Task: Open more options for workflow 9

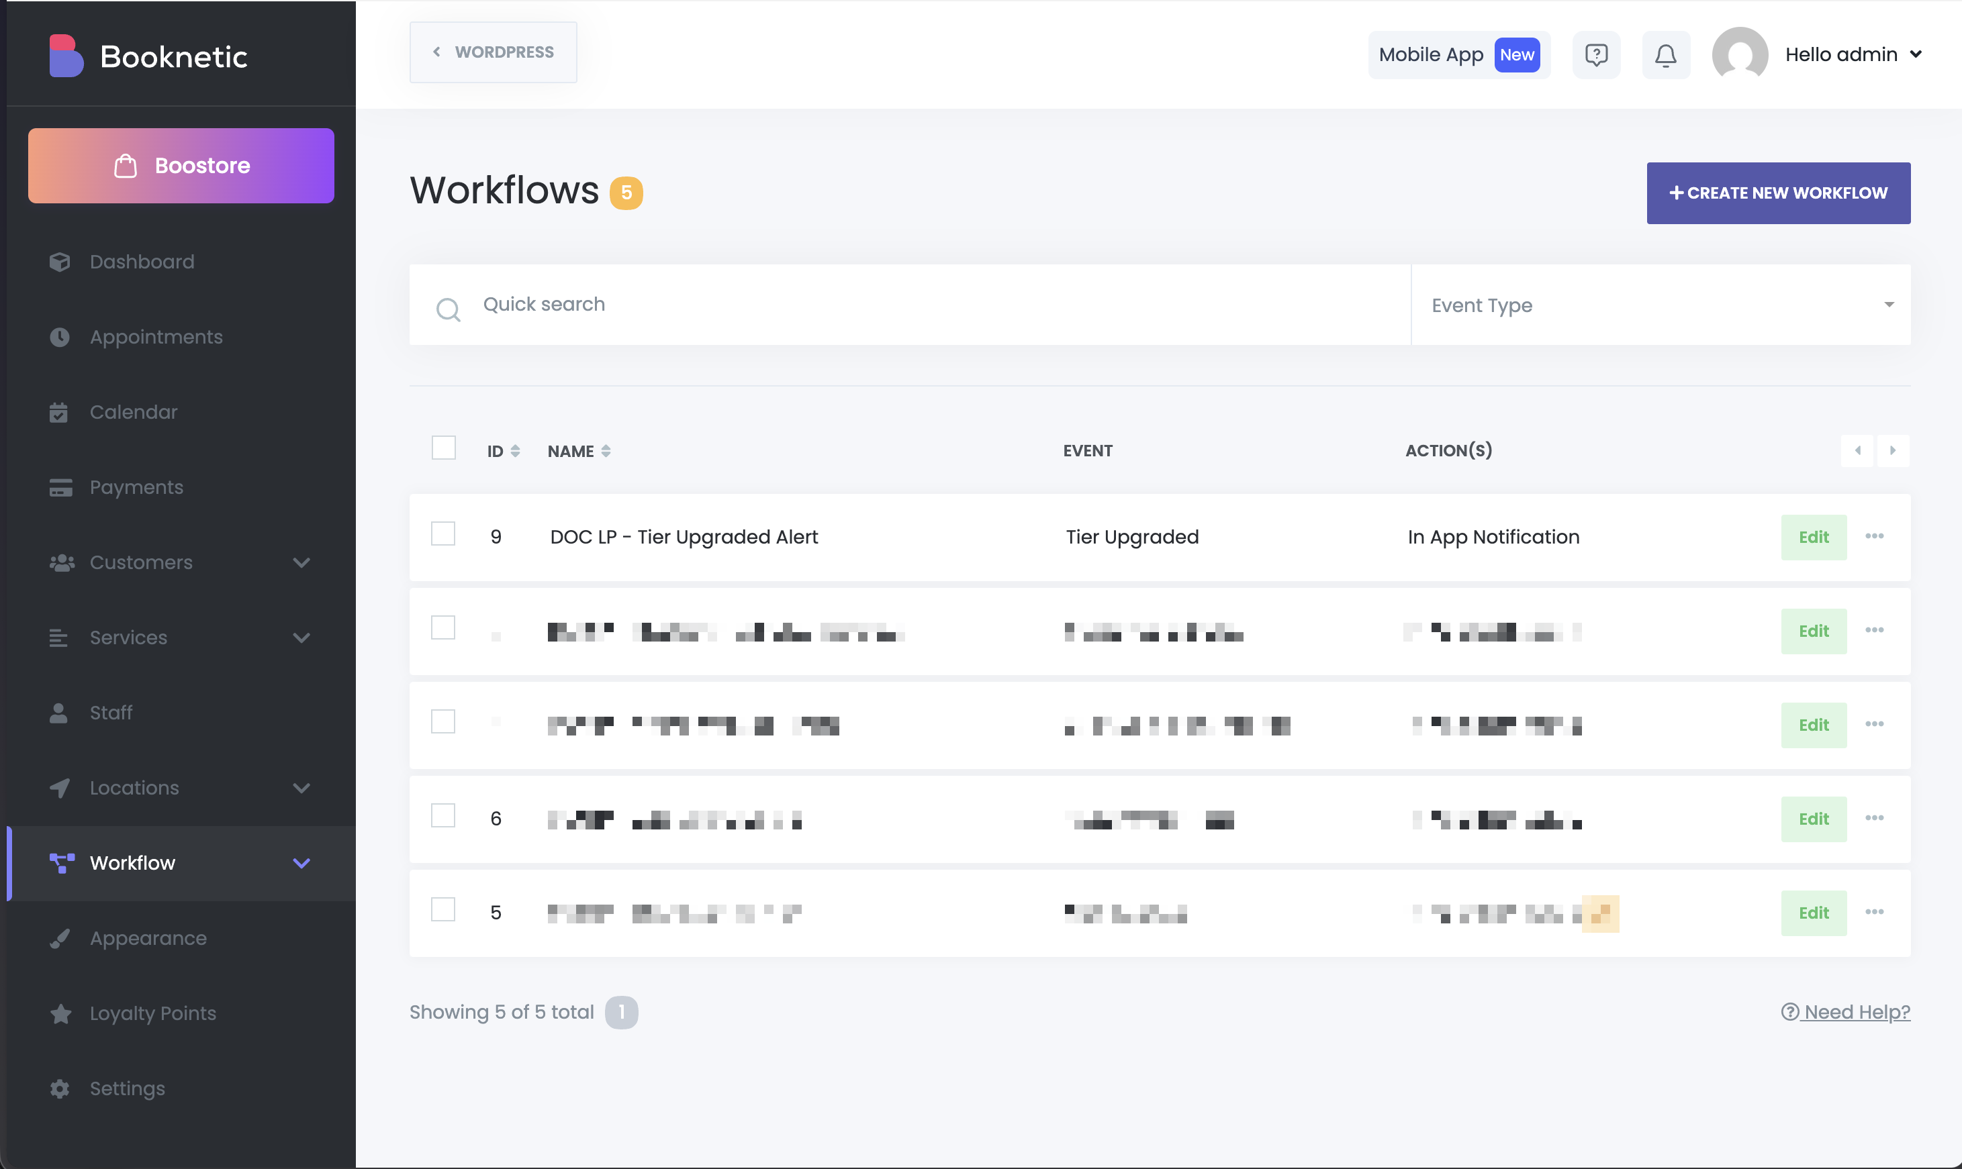Action: point(1874,536)
